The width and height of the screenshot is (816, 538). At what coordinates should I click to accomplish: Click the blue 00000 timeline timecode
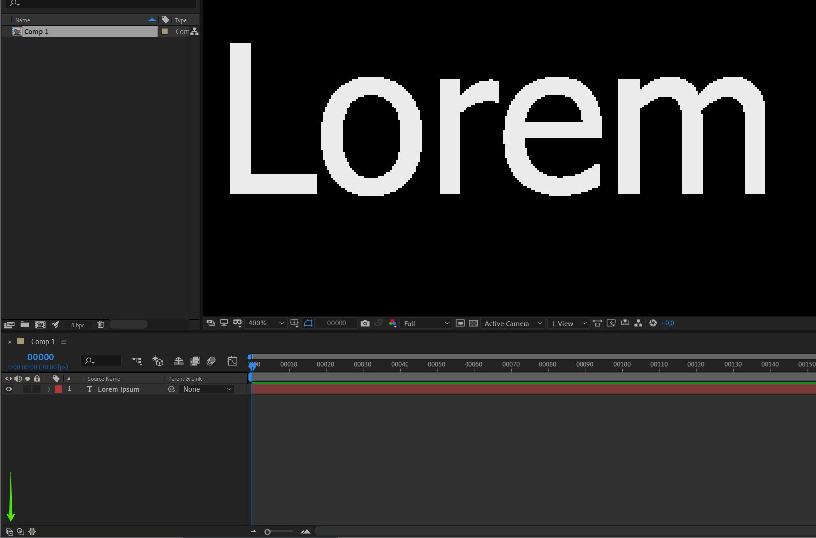[x=40, y=357]
